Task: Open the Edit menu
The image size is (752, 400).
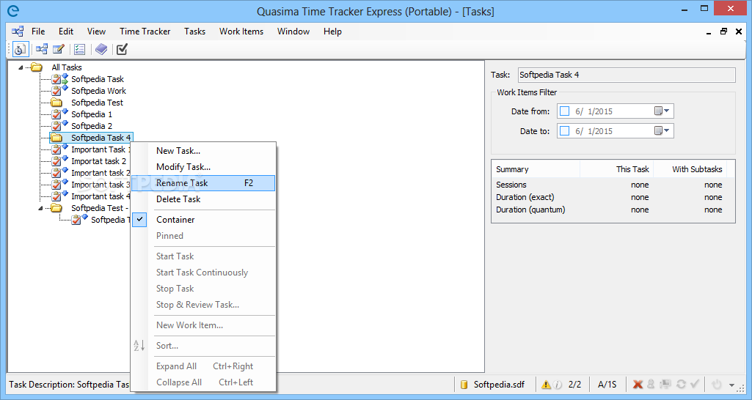Action: coord(66,32)
